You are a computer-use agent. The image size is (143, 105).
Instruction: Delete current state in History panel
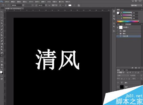[x=139, y=68]
